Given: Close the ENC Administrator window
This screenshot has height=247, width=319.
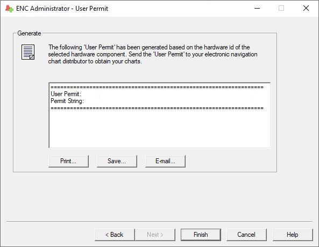Looking at the screenshot, I should (306, 9).
